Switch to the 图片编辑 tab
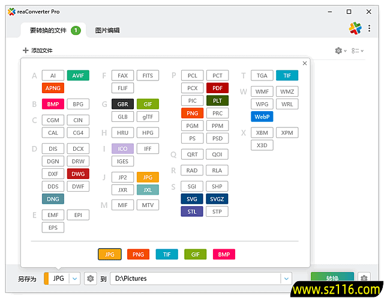 107,31
